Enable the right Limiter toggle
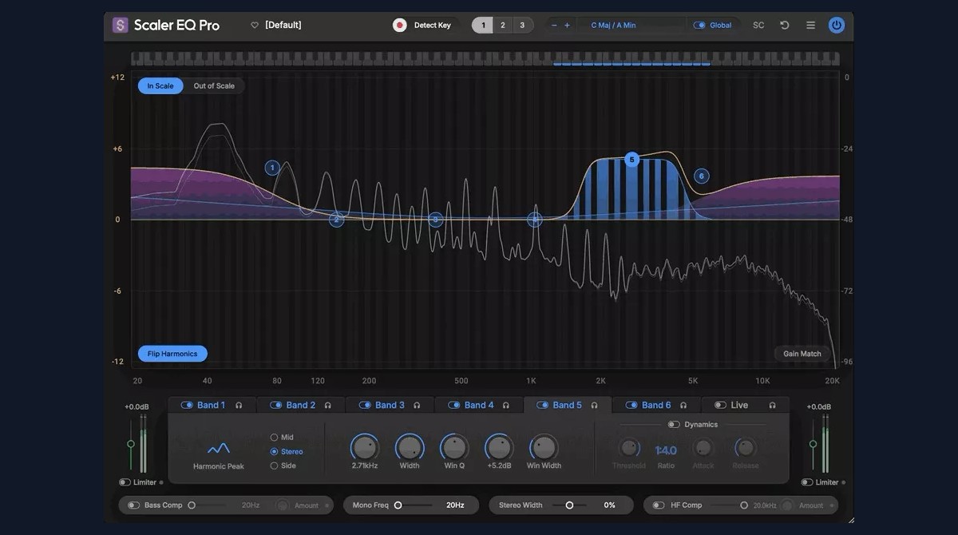The image size is (958, 535). [807, 482]
